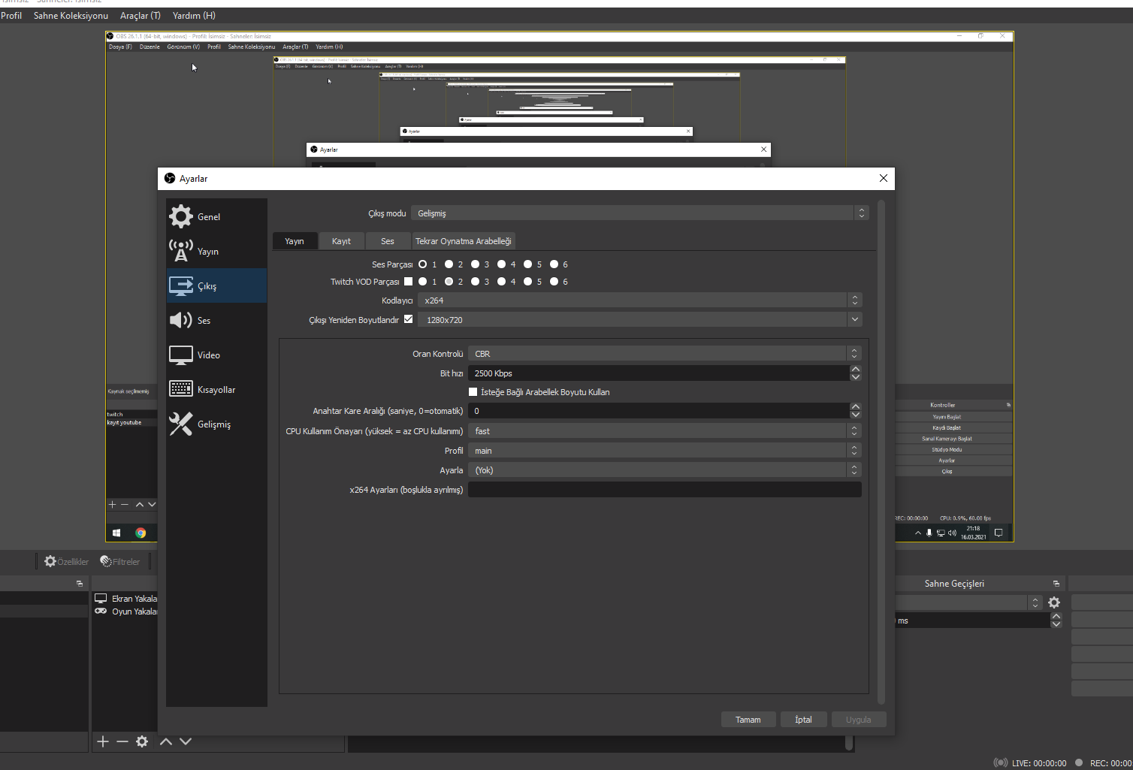
Task: Click the Tamam button
Action: coord(748,720)
